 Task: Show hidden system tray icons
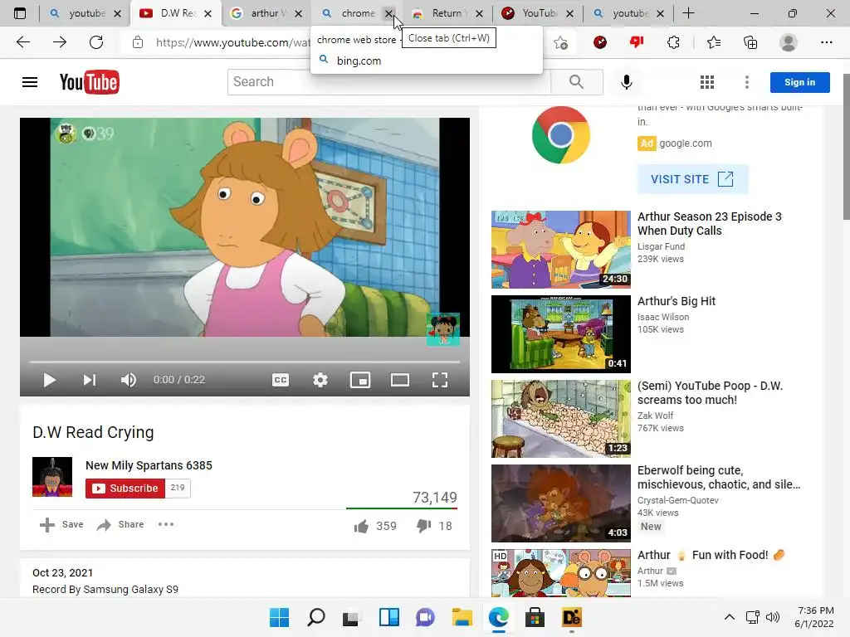730,617
